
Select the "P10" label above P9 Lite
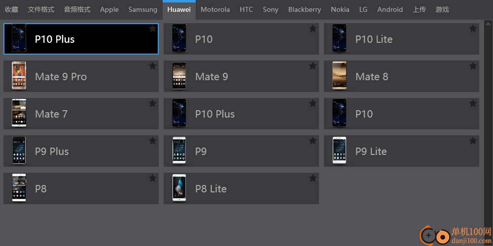tap(364, 114)
